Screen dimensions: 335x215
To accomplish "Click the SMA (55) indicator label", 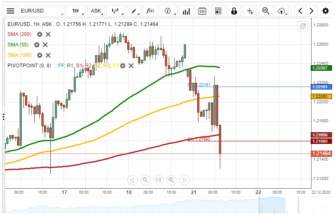I will tap(18, 45).
